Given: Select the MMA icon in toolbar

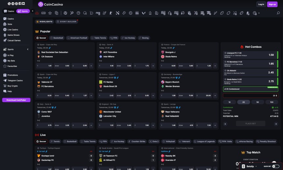Looking at the screenshot, I should (137, 13).
